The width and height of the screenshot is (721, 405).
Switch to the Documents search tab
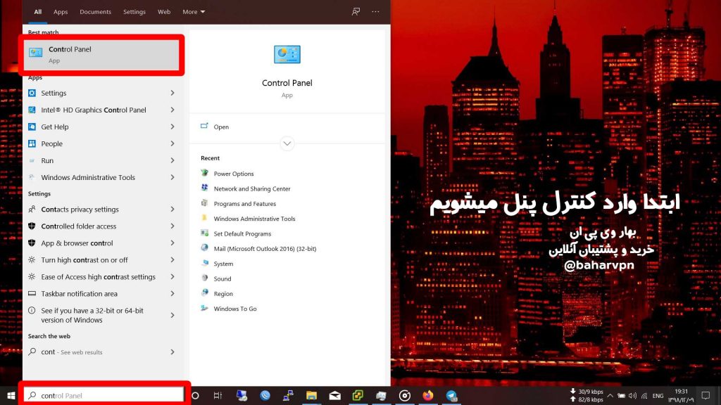95,12
